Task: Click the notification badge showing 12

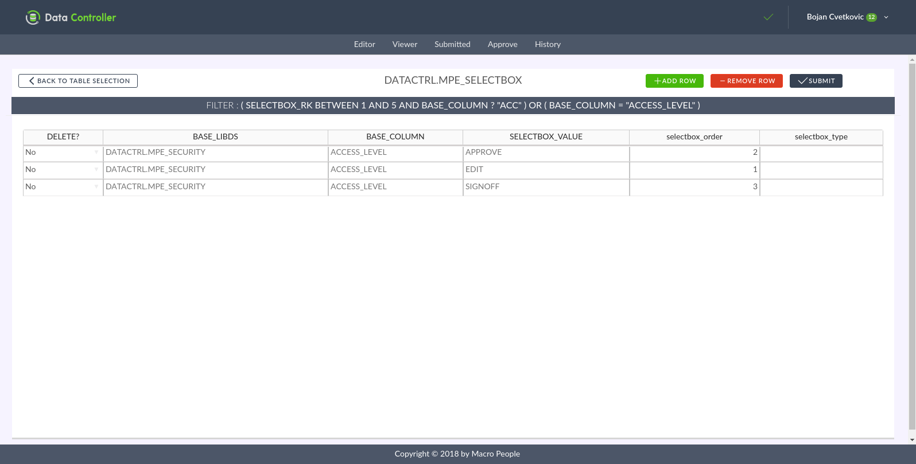Action: 871,17
